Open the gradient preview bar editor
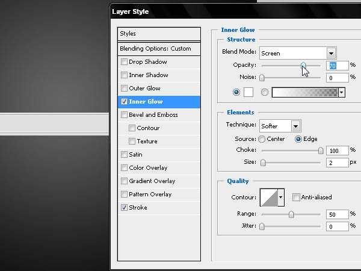361x271 pixels. [305, 92]
